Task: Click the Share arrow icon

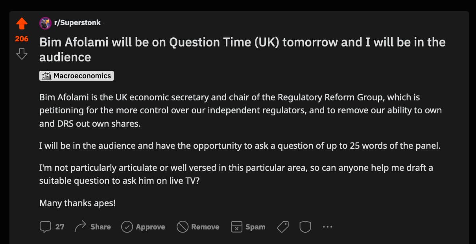Action: point(80,227)
